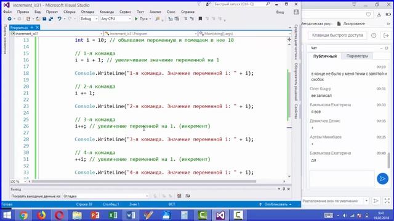Click the Клавиши быстрого доступа button
The image size is (394, 221).
tap(337, 36)
